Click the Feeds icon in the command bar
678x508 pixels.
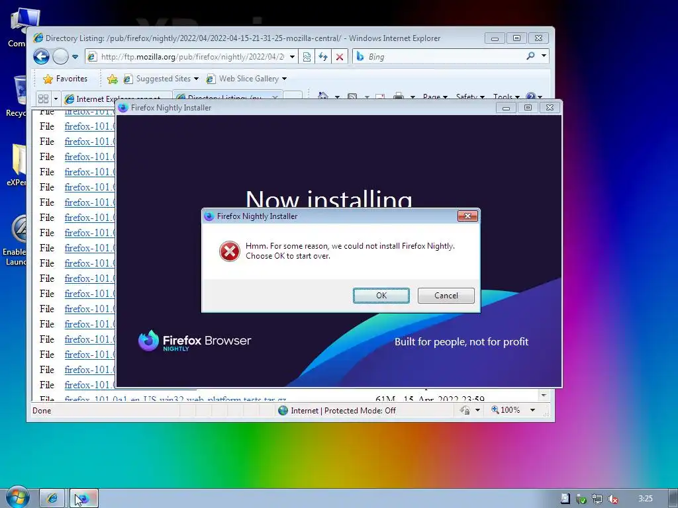click(x=352, y=97)
